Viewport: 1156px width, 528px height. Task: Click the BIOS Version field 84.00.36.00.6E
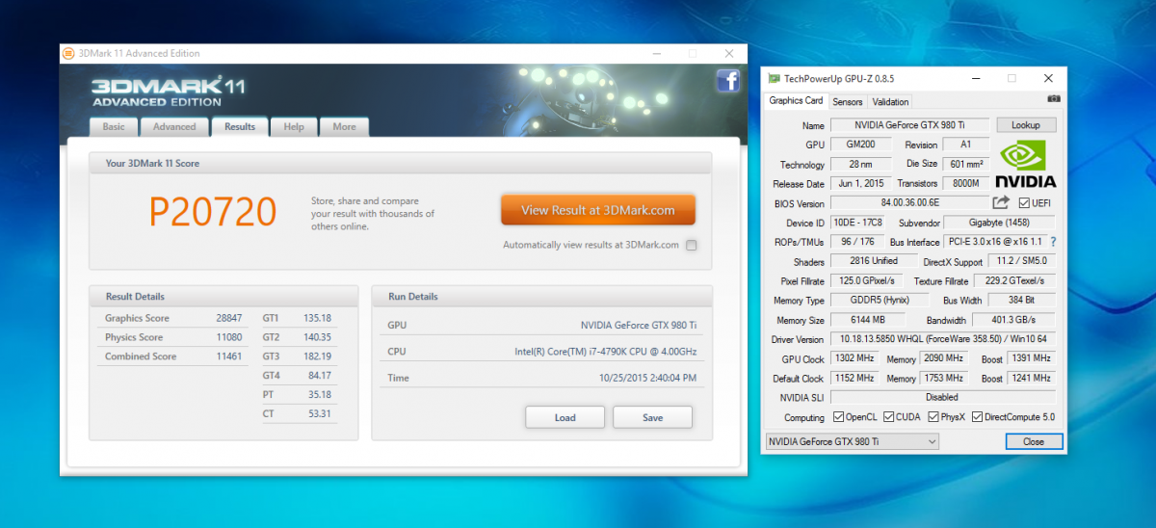[909, 203]
